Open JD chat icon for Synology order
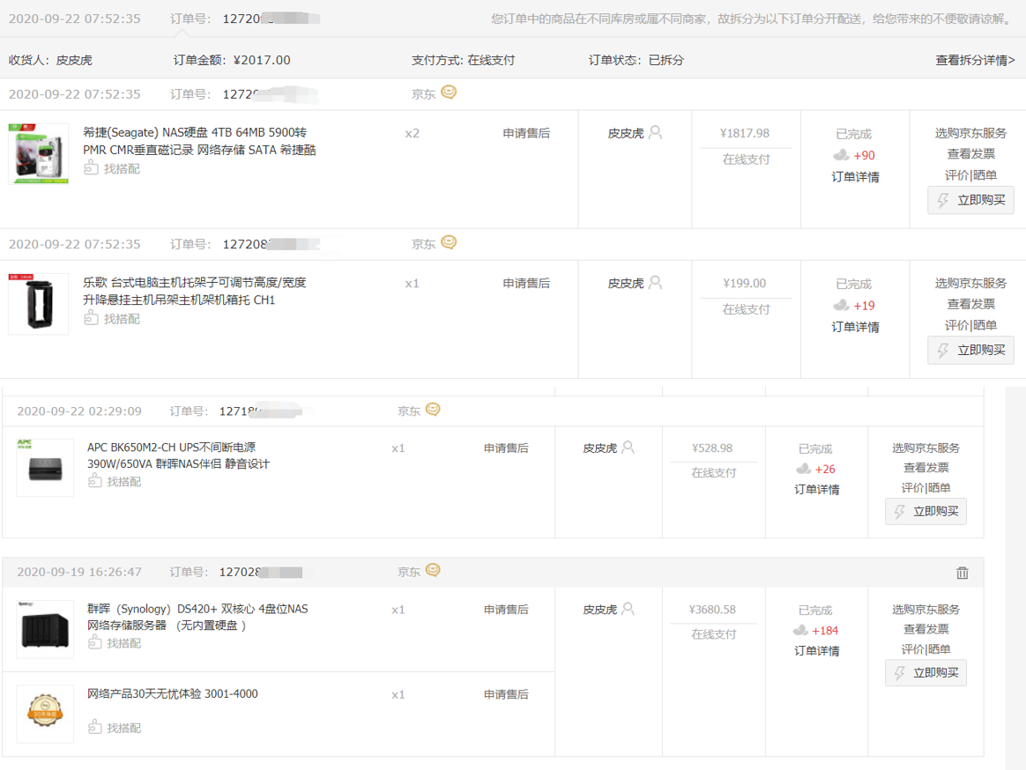 point(433,571)
